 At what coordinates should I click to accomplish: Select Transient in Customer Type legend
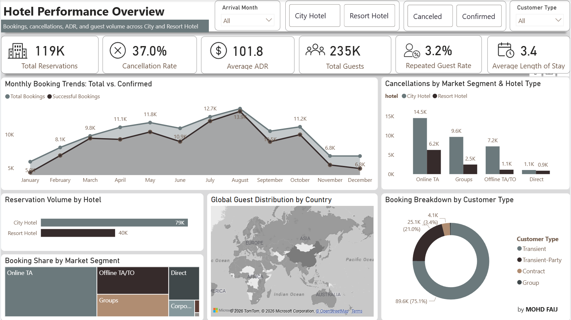[x=531, y=249]
